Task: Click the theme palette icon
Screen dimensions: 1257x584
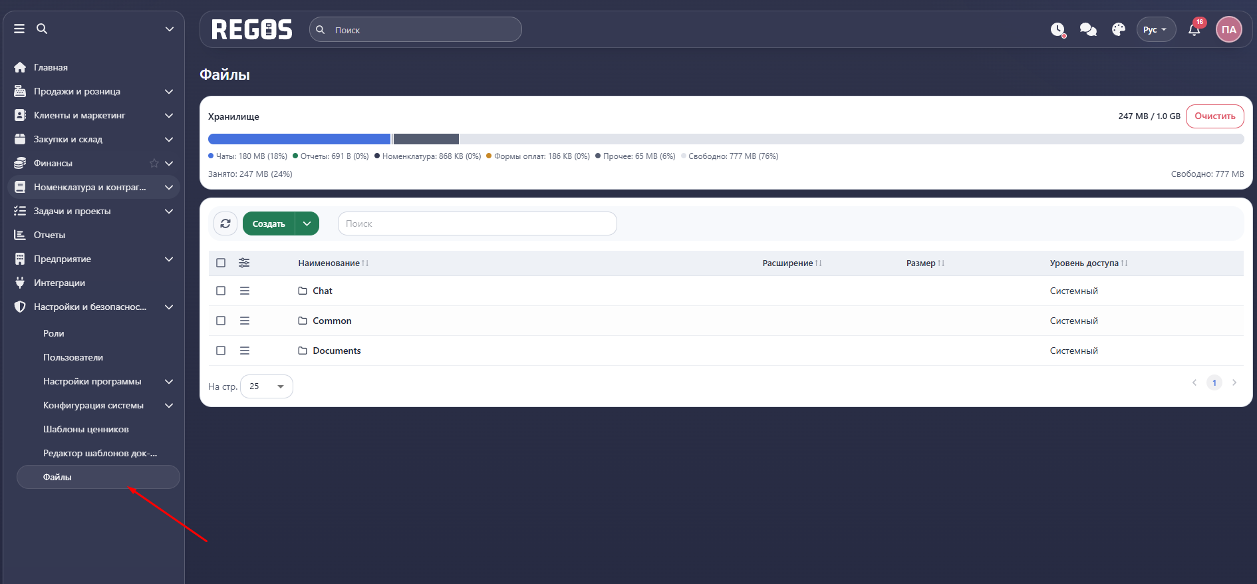Action: [x=1119, y=30]
